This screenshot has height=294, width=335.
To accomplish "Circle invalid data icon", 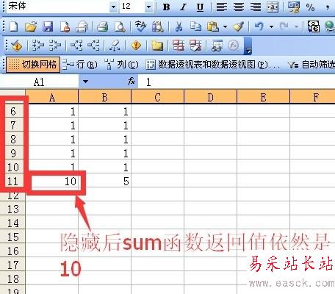I will 179,46.
